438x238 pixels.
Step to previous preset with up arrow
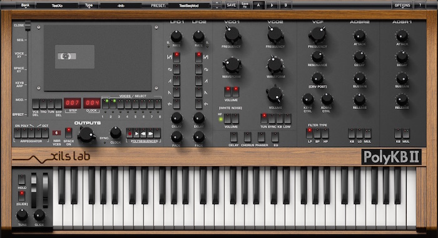[216, 3]
